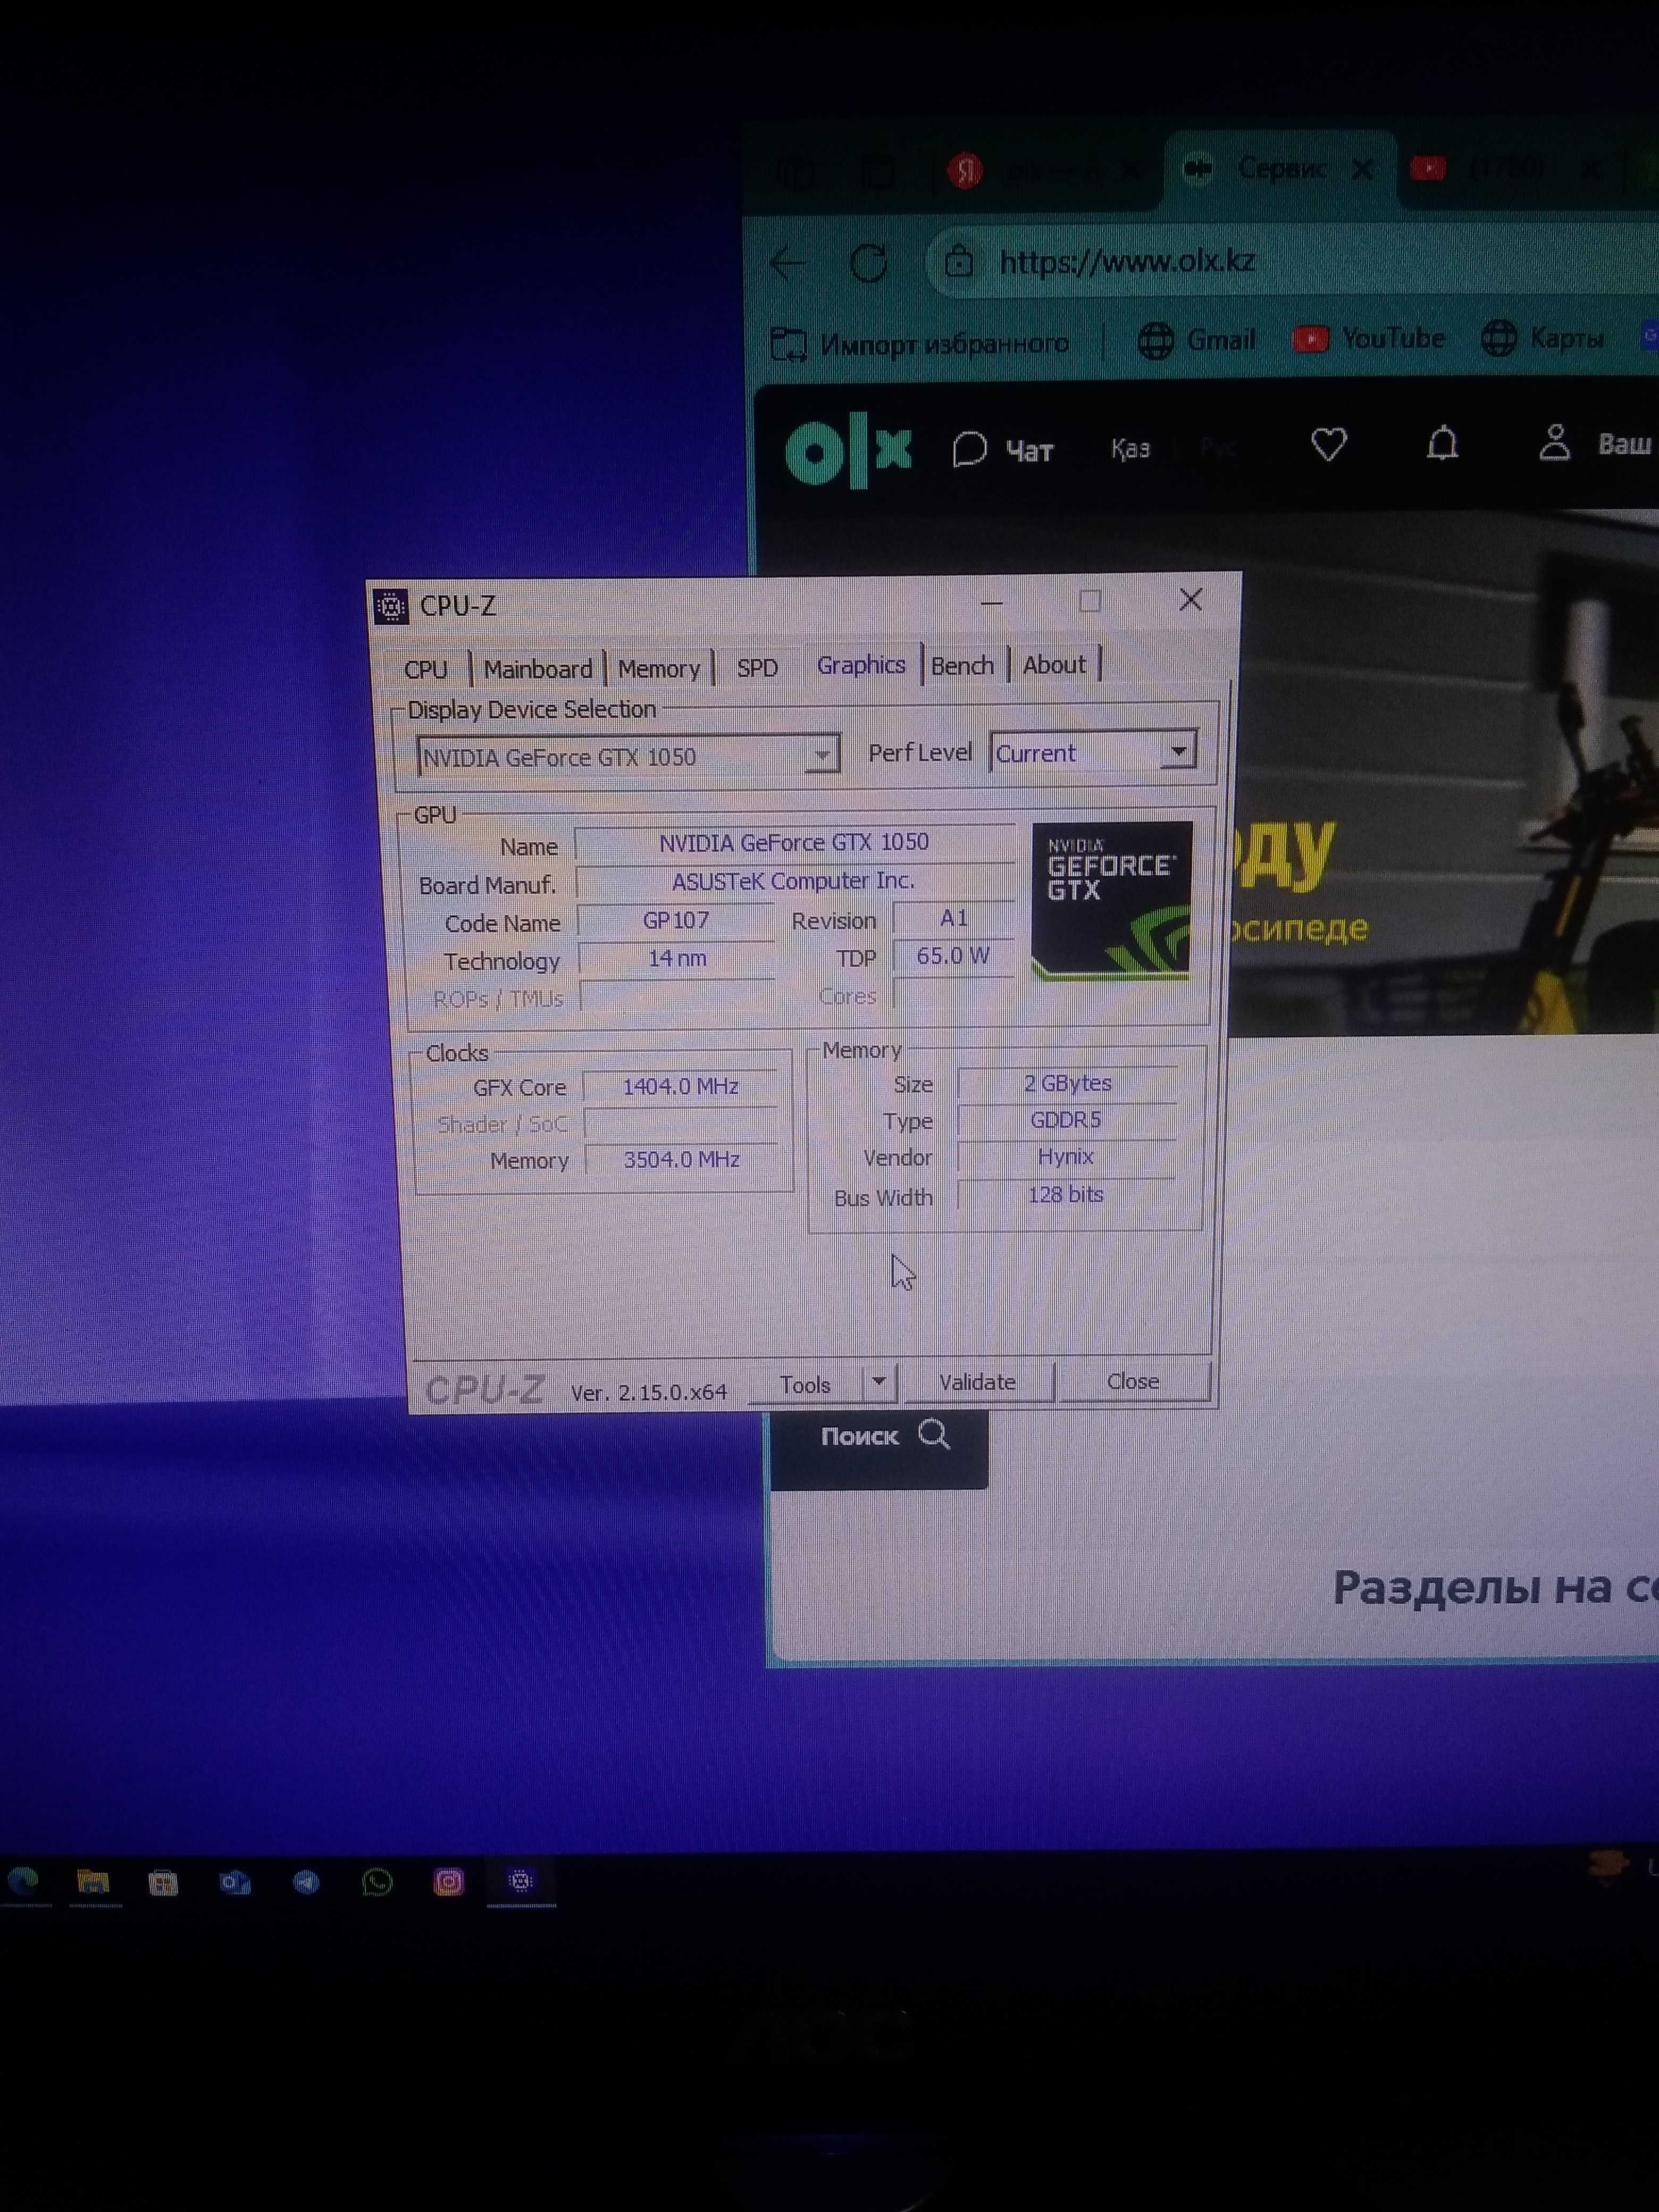Open the OLX Чат messages

tap(1003, 450)
